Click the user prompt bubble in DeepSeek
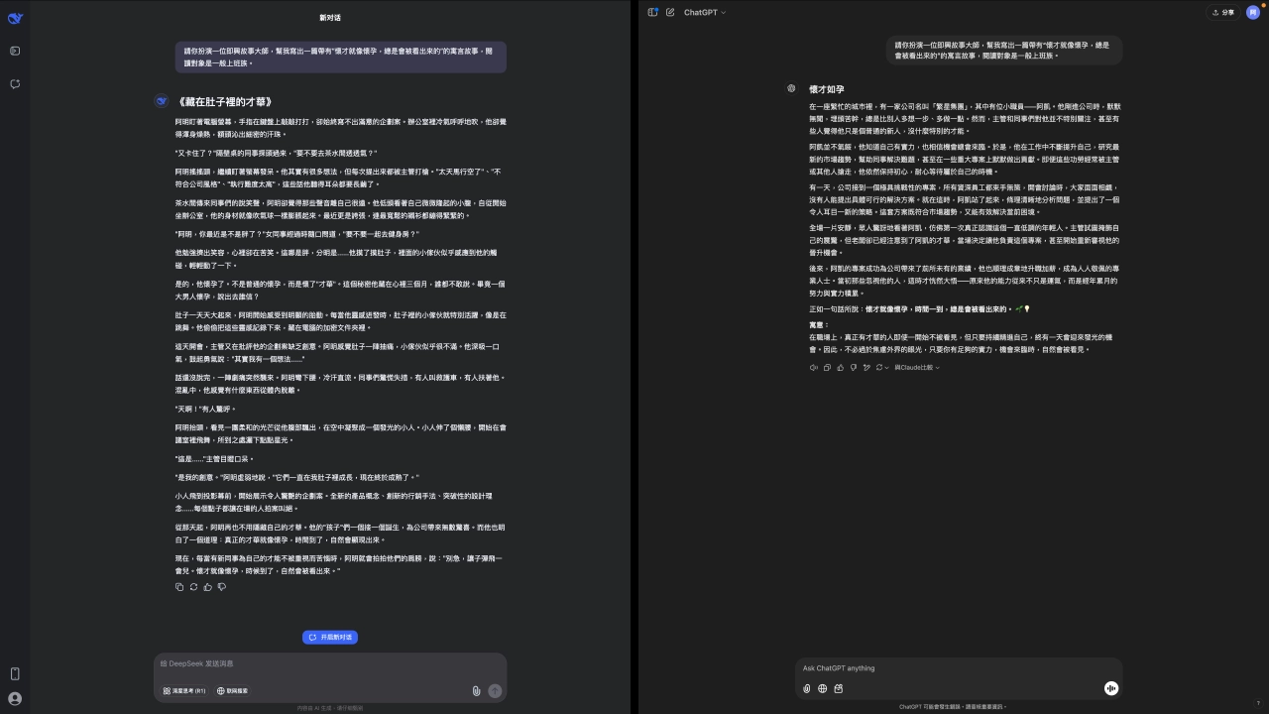 click(x=340, y=57)
